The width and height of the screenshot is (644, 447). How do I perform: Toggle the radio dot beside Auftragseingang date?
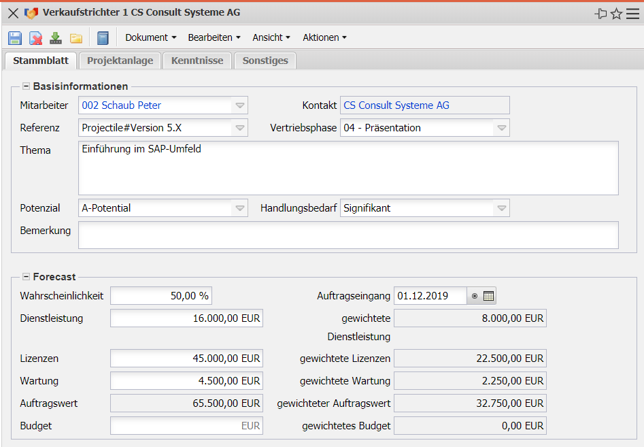[475, 296]
